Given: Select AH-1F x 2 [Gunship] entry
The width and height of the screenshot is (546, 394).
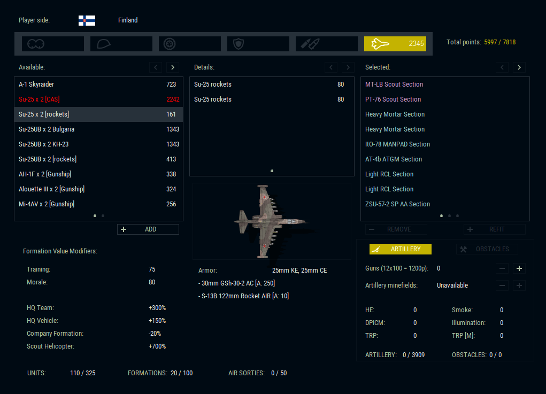Looking at the screenshot, I should (98, 174).
